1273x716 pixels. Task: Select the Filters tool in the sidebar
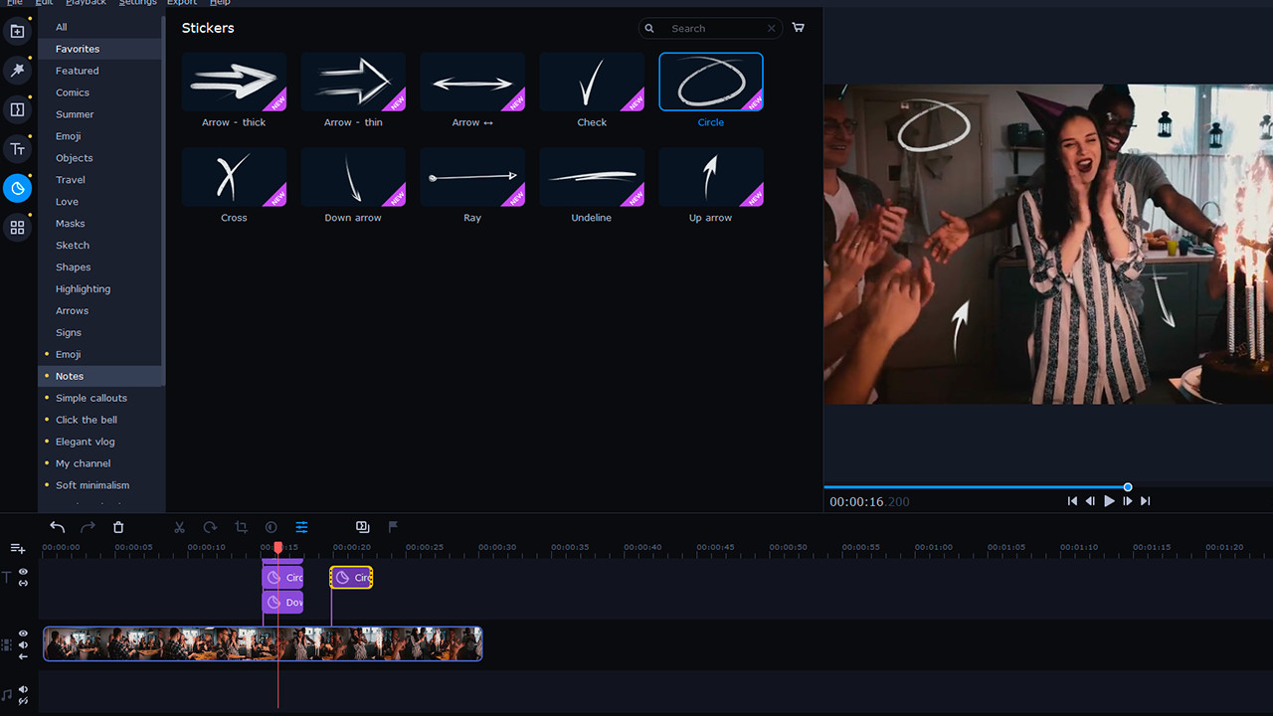pos(16,71)
